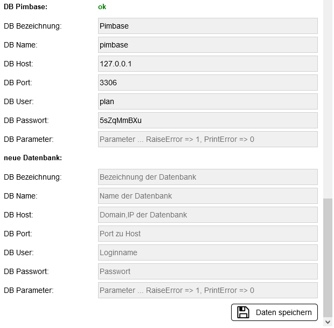Click the Pimbase DB Parameter field

point(207,139)
